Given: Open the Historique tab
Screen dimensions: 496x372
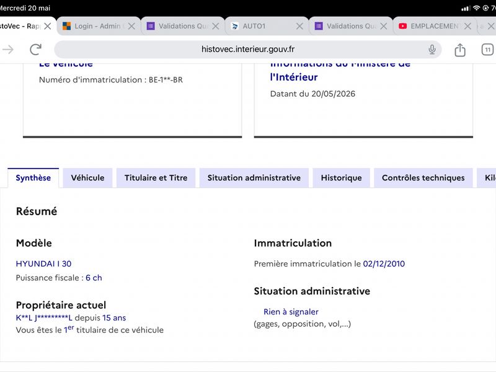Looking at the screenshot, I should [x=342, y=178].
